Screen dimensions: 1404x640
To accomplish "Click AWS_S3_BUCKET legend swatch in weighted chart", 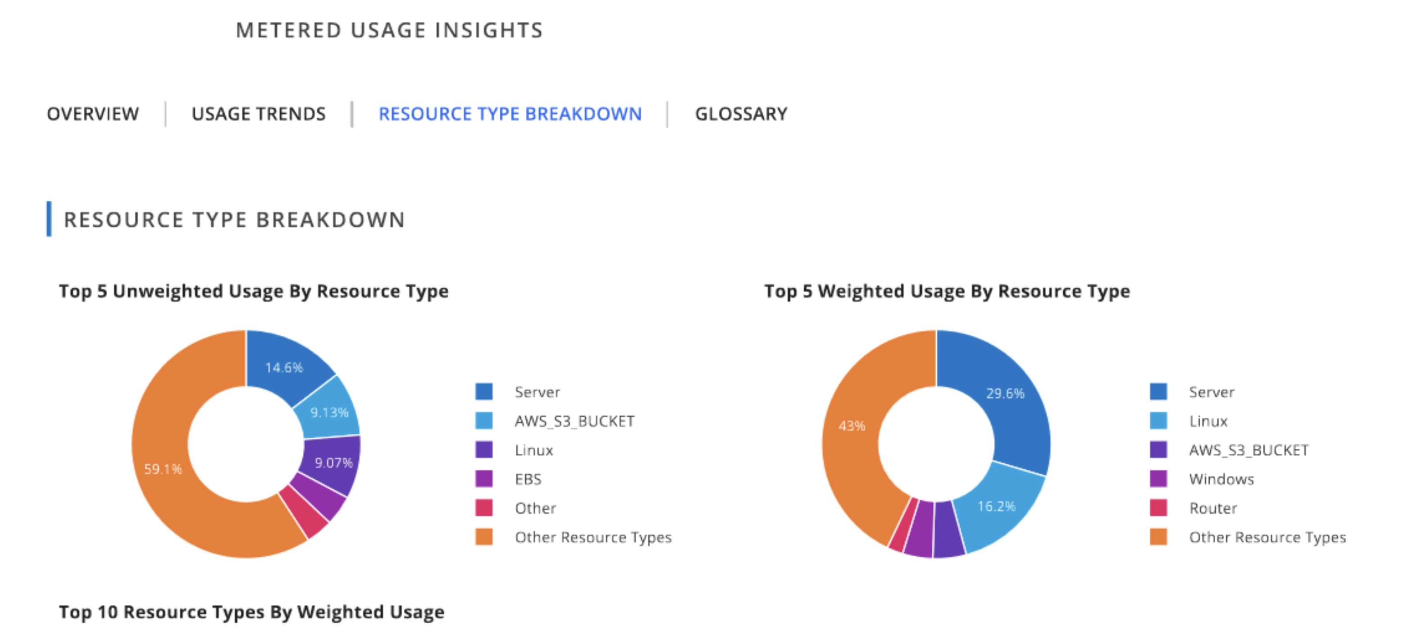I will [x=1158, y=450].
